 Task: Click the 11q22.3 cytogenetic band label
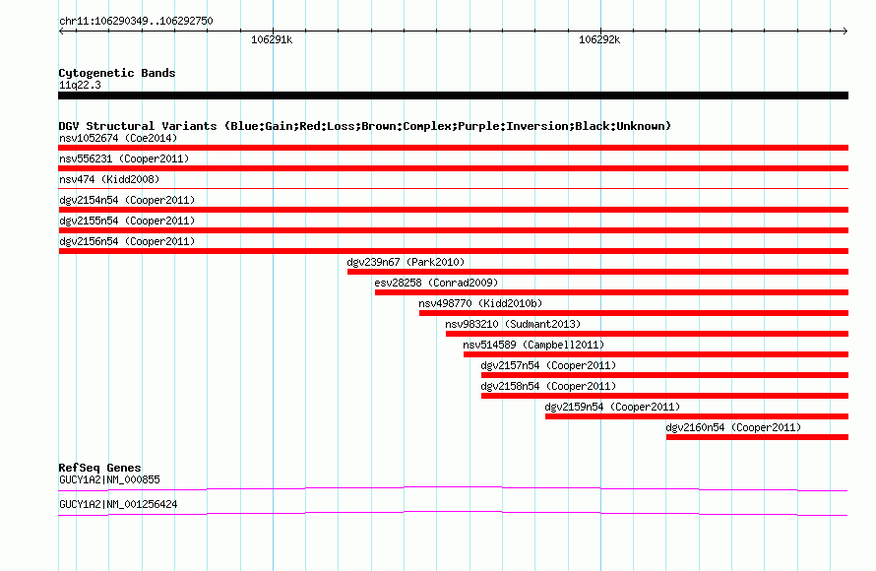tap(80, 85)
